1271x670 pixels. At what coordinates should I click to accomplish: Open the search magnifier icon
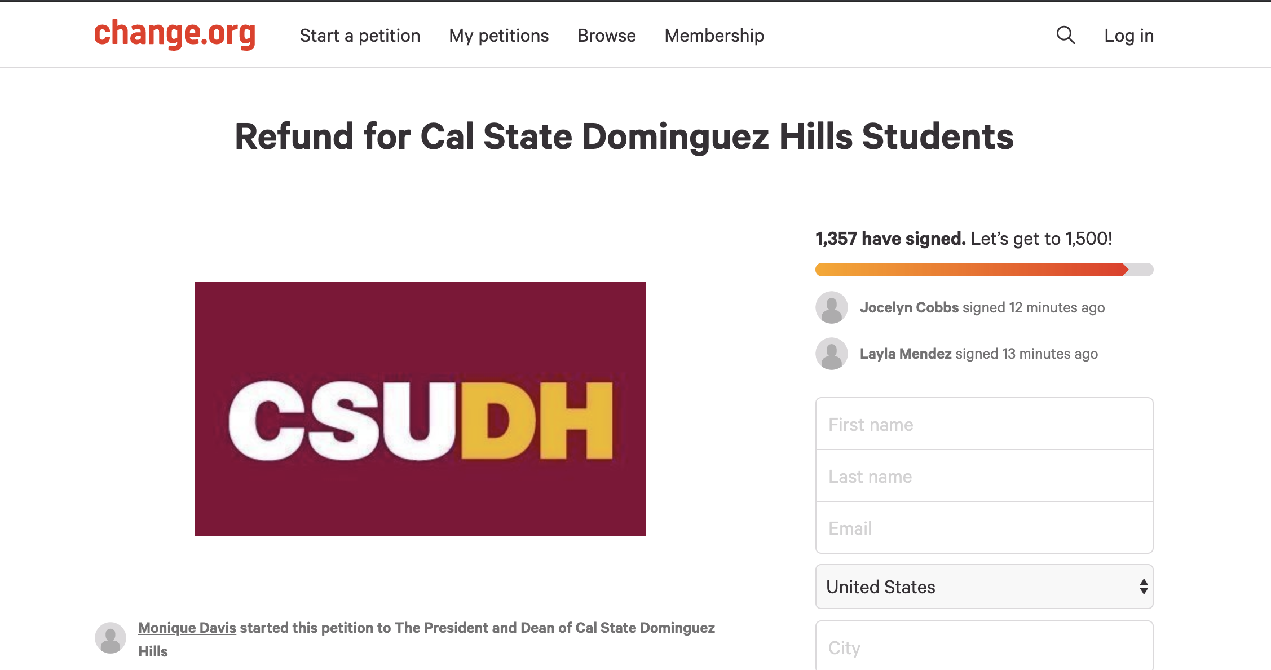(1065, 35)
